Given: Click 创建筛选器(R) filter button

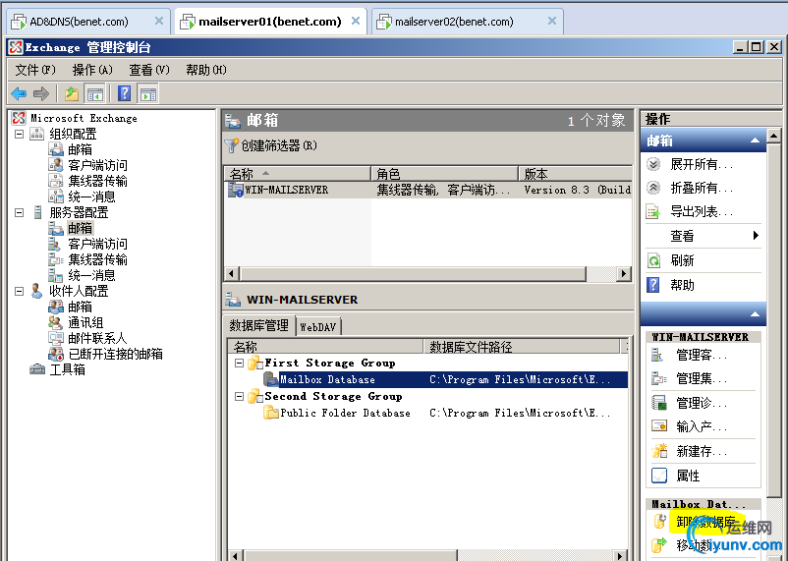Looking at the screenshot, I should 271,145.
